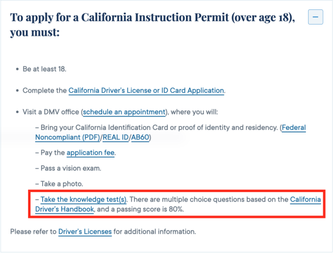Collapse the Instruction Permit section using minus button
Screen dimensions: 334x253
point(315,17)
